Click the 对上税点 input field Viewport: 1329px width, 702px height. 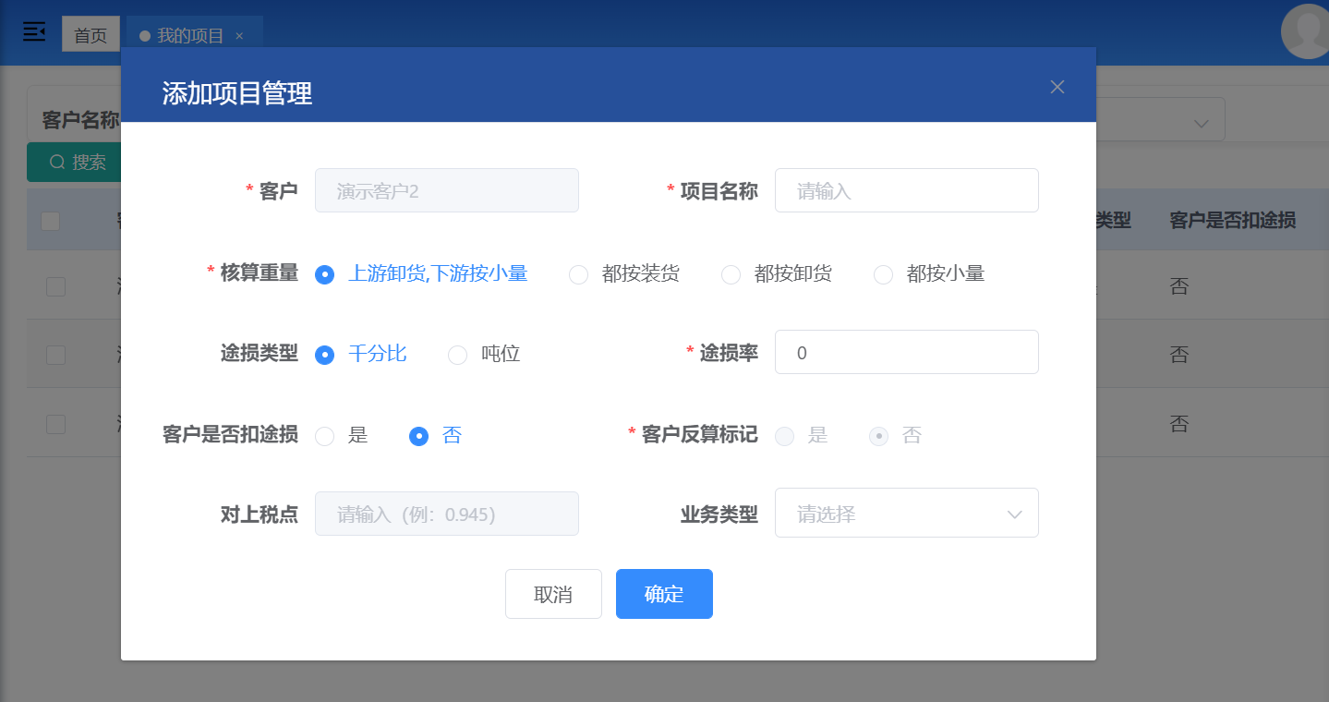pos(447,514)
